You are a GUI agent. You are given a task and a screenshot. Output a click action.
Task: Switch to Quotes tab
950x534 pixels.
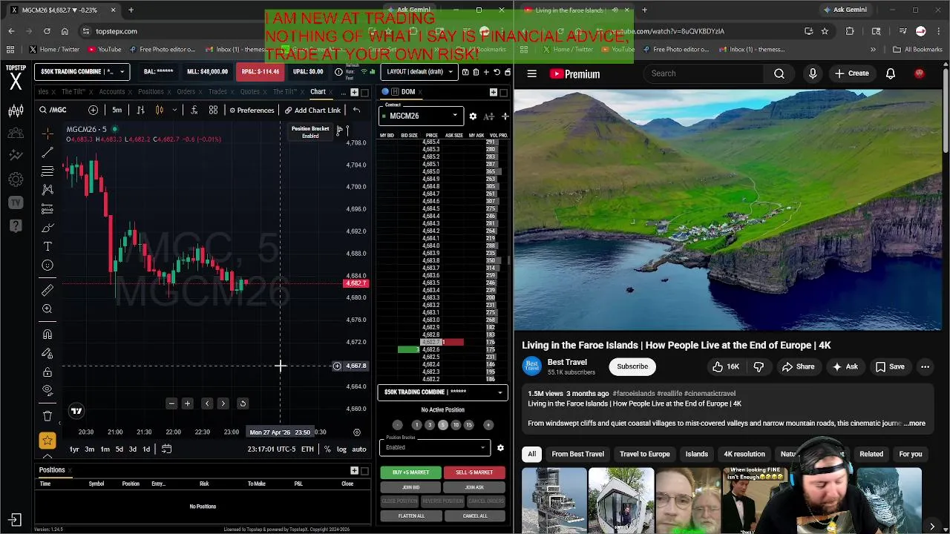[x=250, y=92]
